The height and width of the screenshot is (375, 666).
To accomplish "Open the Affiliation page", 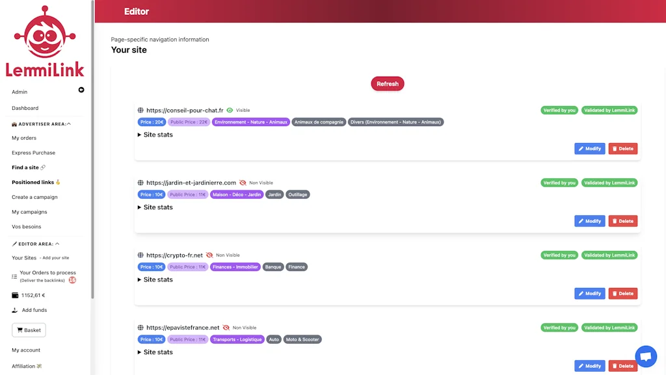I will point(23,366).
